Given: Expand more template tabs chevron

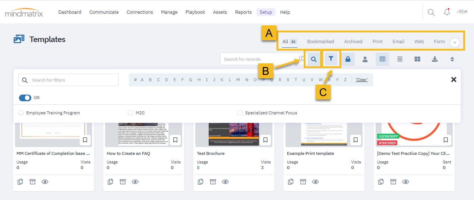Looking at the screenshot, I should (x=454, y=42).
